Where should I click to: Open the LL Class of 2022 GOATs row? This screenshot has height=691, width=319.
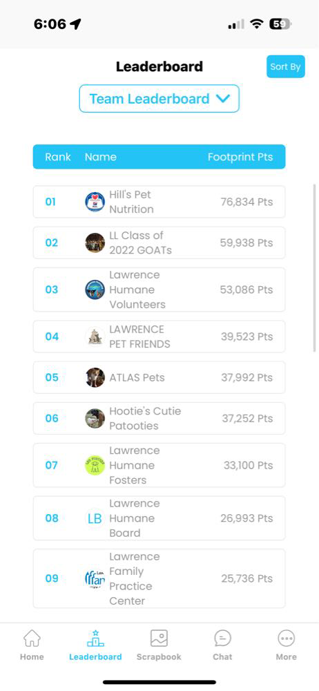[159, 243]
